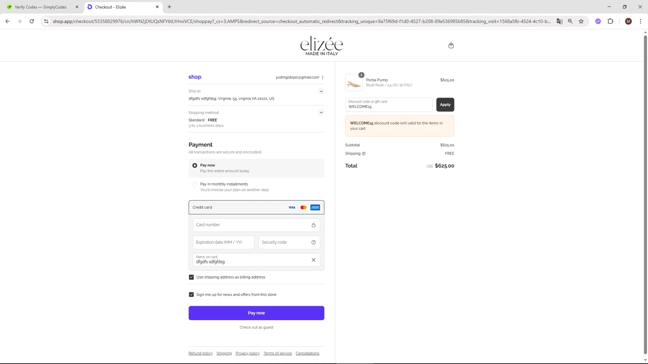Click the Security code field
648x364 pixels.
pos(289,242)
